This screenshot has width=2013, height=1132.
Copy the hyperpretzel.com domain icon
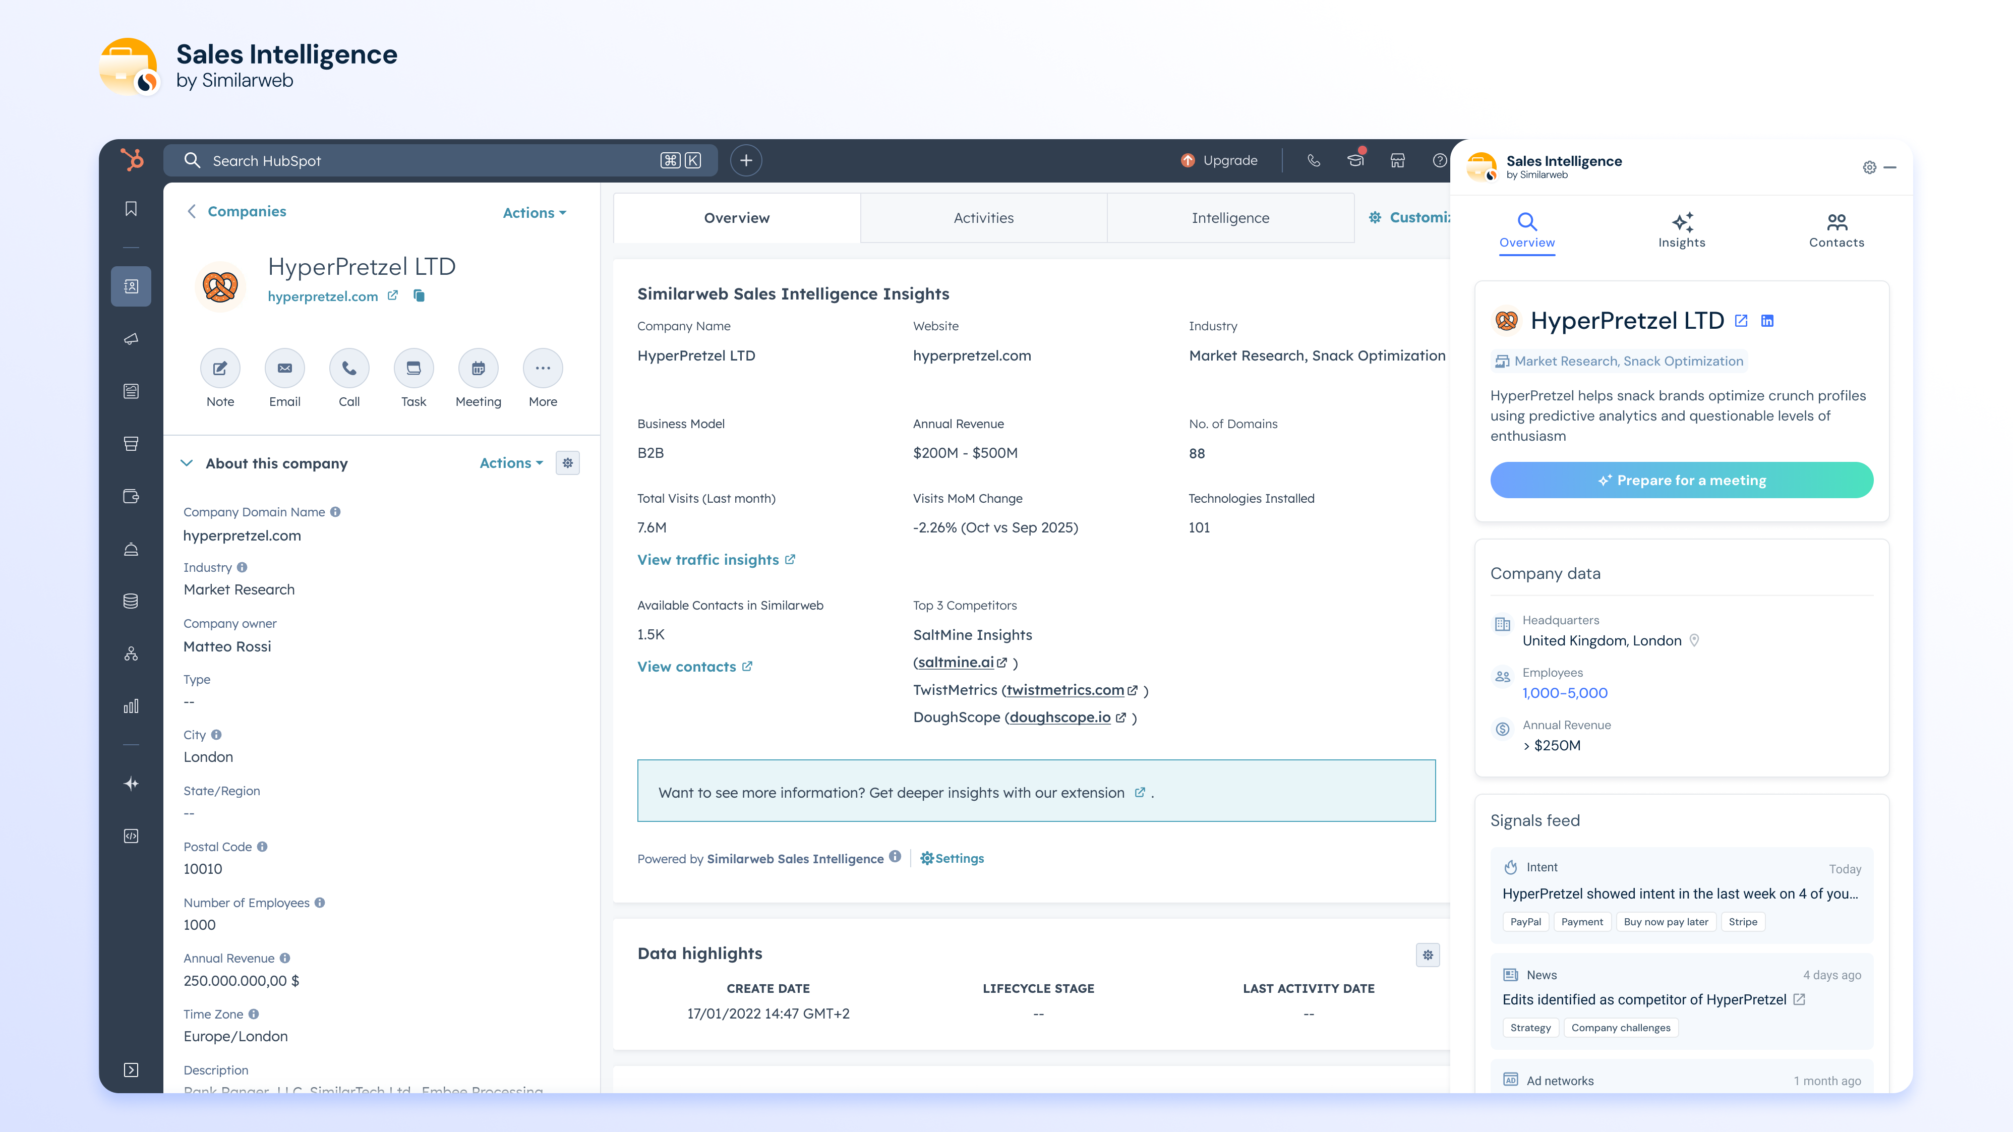[x=420, y=295]
